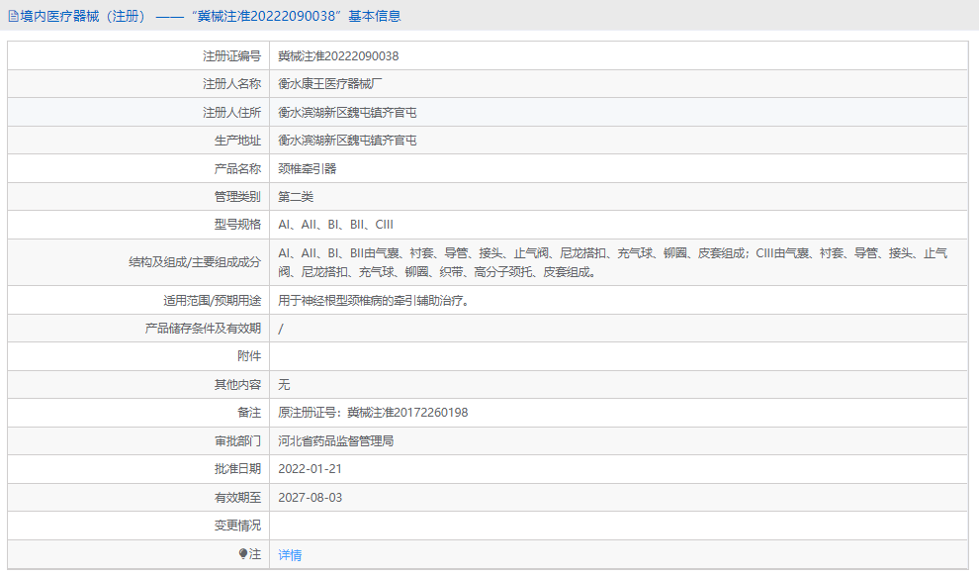Viewport: 979px width, 576px height.
Task: Select product name 颈椎牵引器
Action: (308, 168)
